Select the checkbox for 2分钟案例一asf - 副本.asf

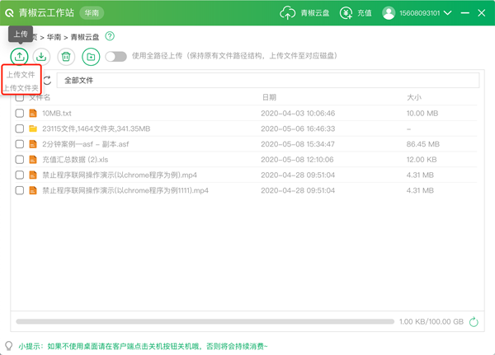tap(19, 143)
